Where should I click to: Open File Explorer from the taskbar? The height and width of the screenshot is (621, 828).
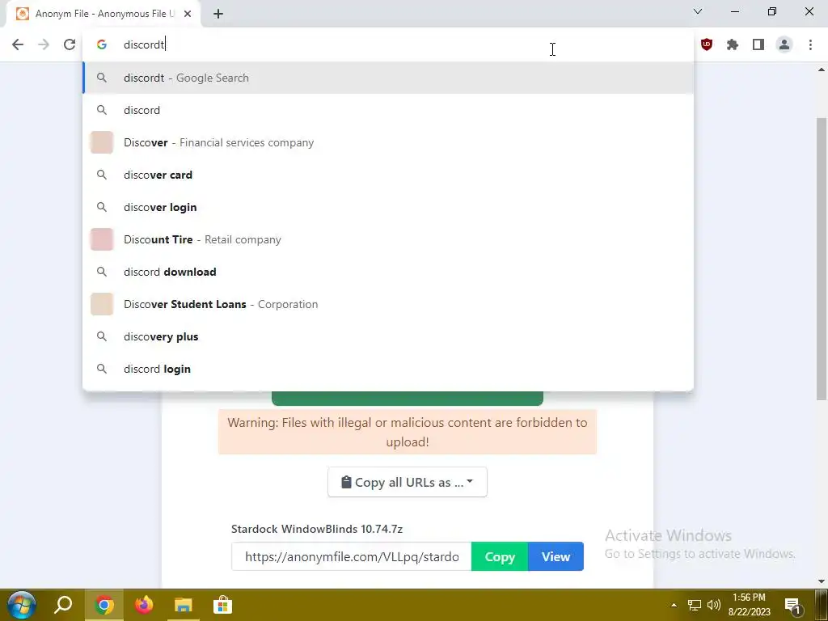coord(184,605)
